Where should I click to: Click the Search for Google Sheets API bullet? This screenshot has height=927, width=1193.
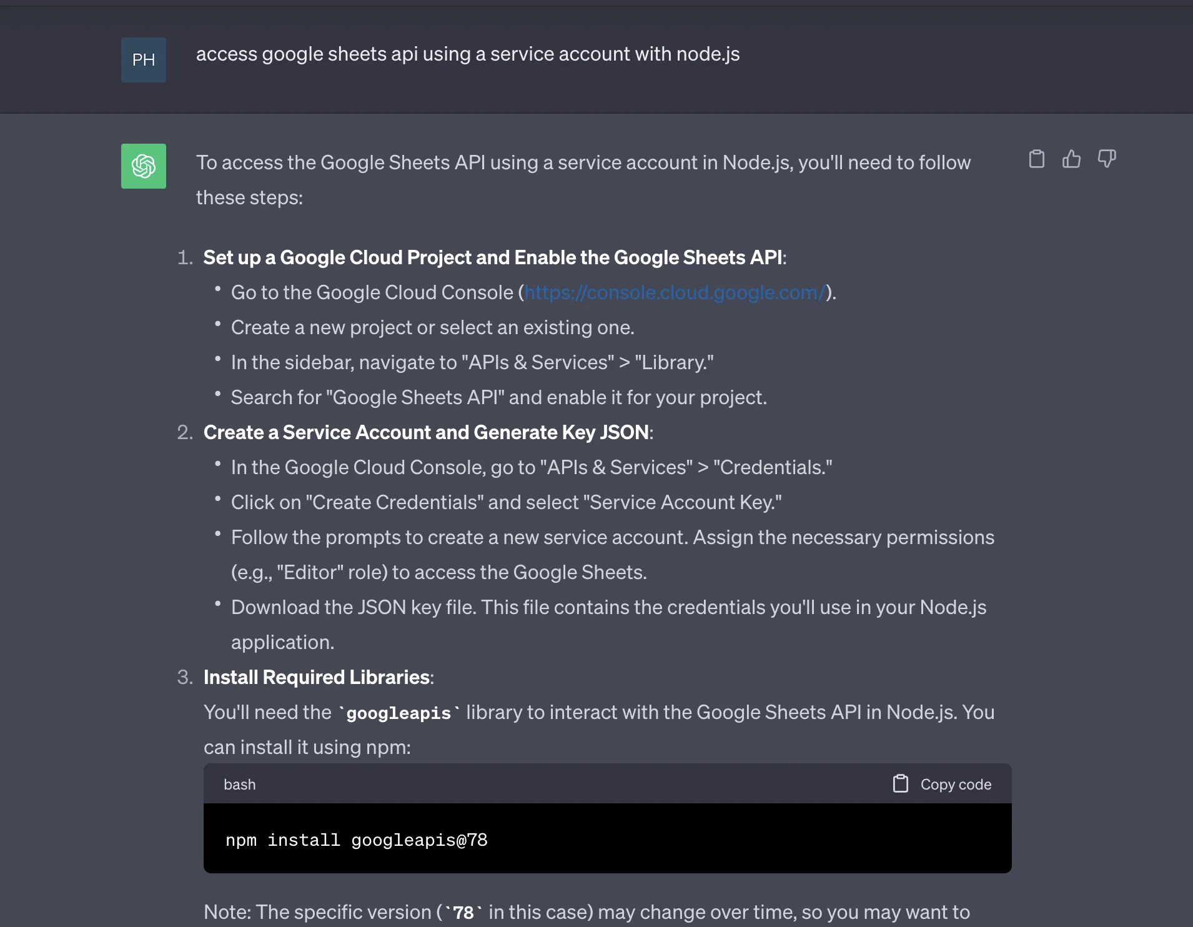tap(498, 397)
